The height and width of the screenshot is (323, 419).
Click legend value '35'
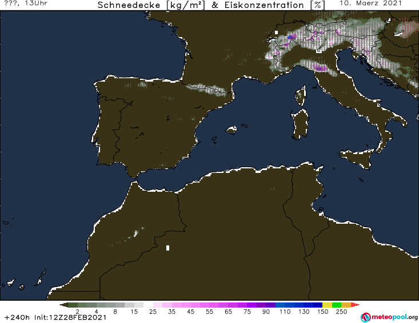pos(171,311)
